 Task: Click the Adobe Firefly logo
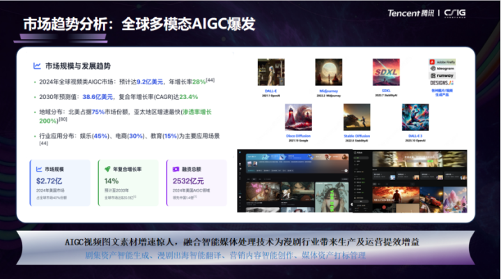[x=442, y=62]
